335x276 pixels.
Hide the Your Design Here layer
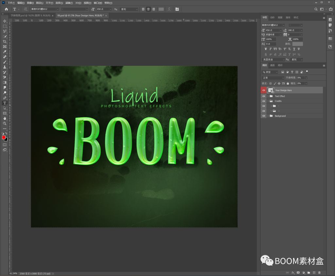point(264,90)
